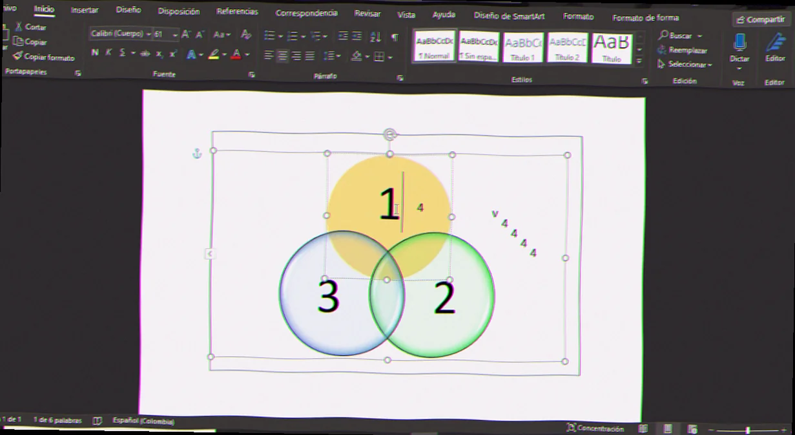Center align text
This screenshot has height=435, width=795.
point(282,56)
